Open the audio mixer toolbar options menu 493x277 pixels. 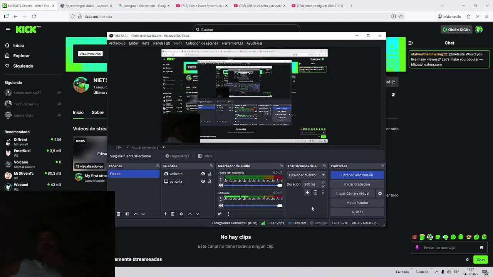(228, 214)
